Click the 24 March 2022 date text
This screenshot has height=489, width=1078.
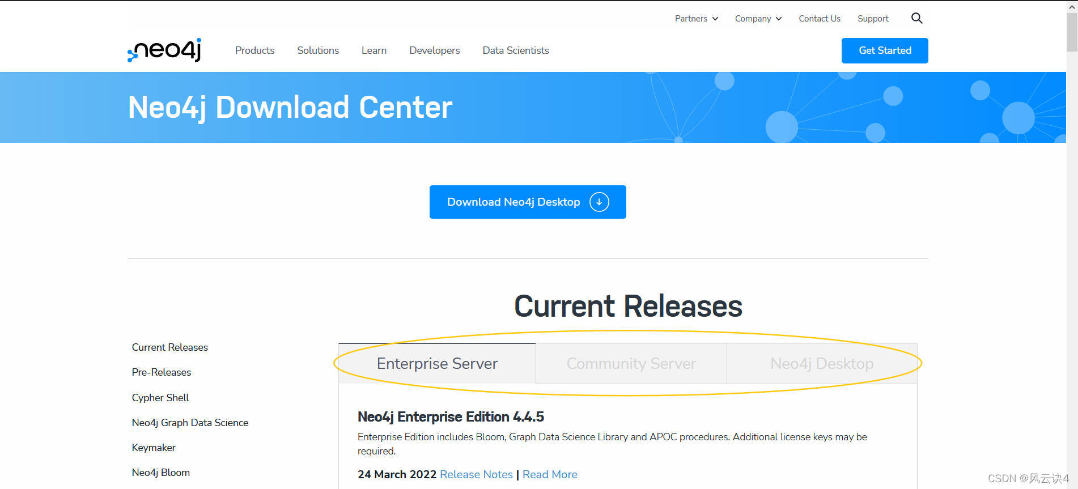pyautogui.click(x=397, y=474)
